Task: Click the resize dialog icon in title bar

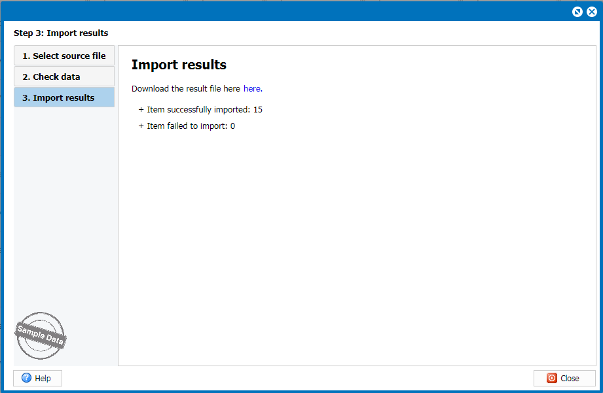Action: [x=577, y=12]
